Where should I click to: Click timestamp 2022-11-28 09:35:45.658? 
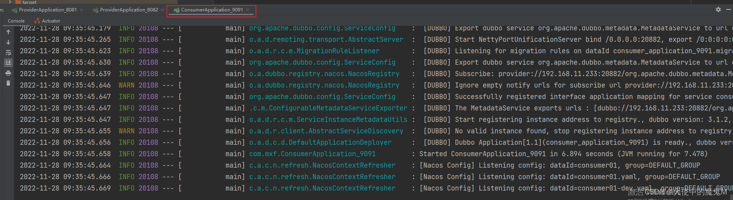(x=65, y=154)
